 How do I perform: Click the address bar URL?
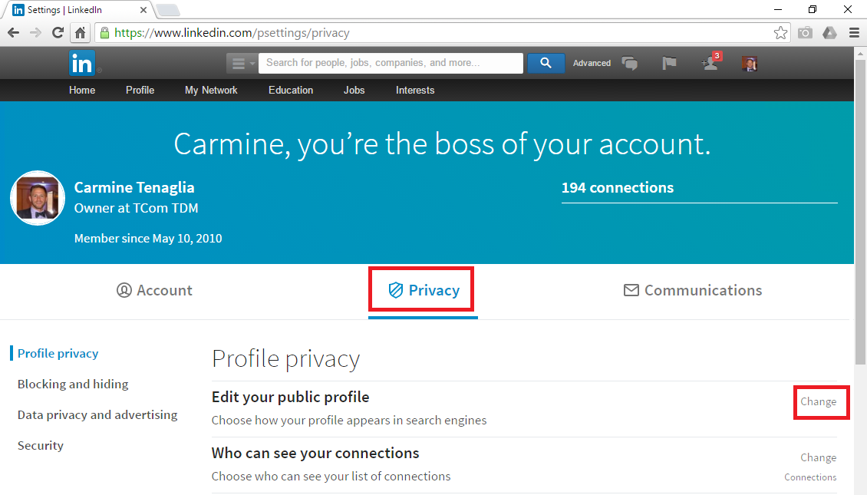pyautogui.click(x=232, y=33)
